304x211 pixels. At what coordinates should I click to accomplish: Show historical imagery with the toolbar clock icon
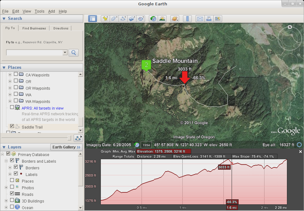click(x=153, y=19)
